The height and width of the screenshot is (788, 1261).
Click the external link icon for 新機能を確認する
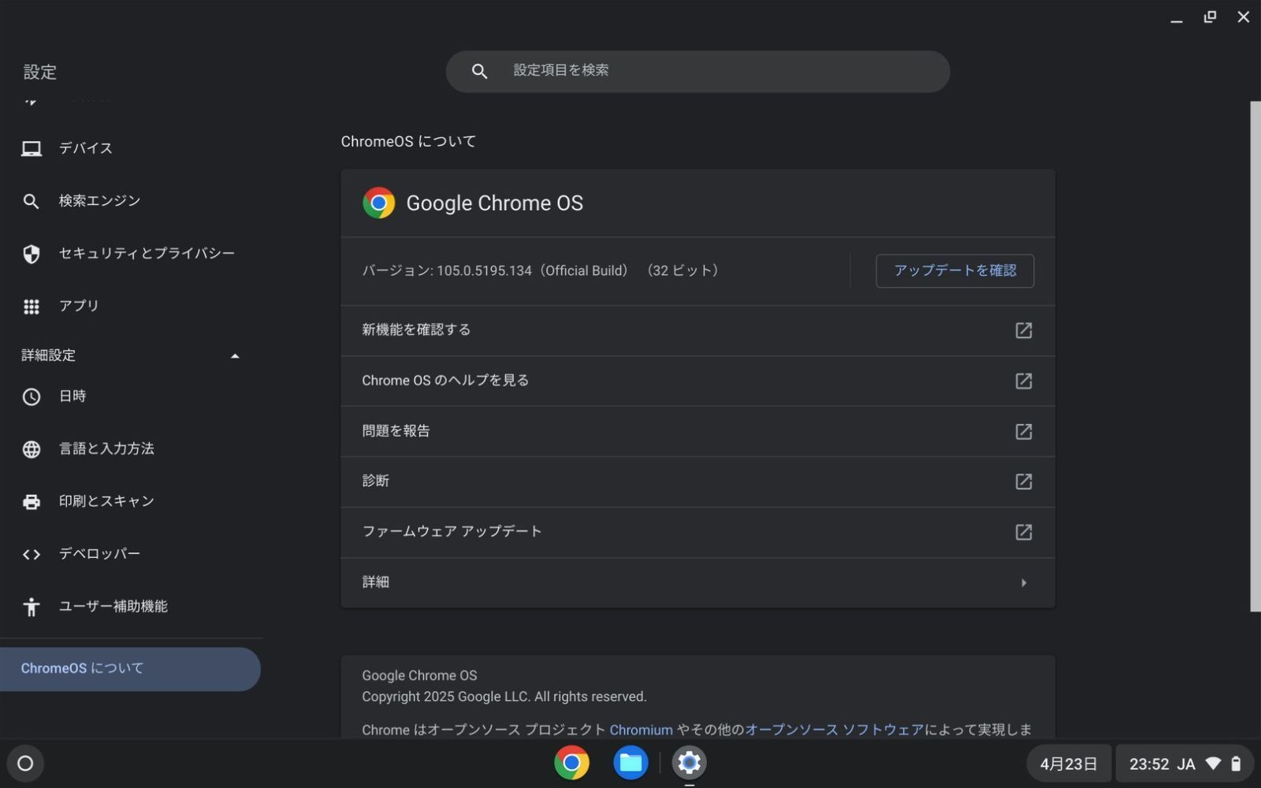click(1023, 330)
